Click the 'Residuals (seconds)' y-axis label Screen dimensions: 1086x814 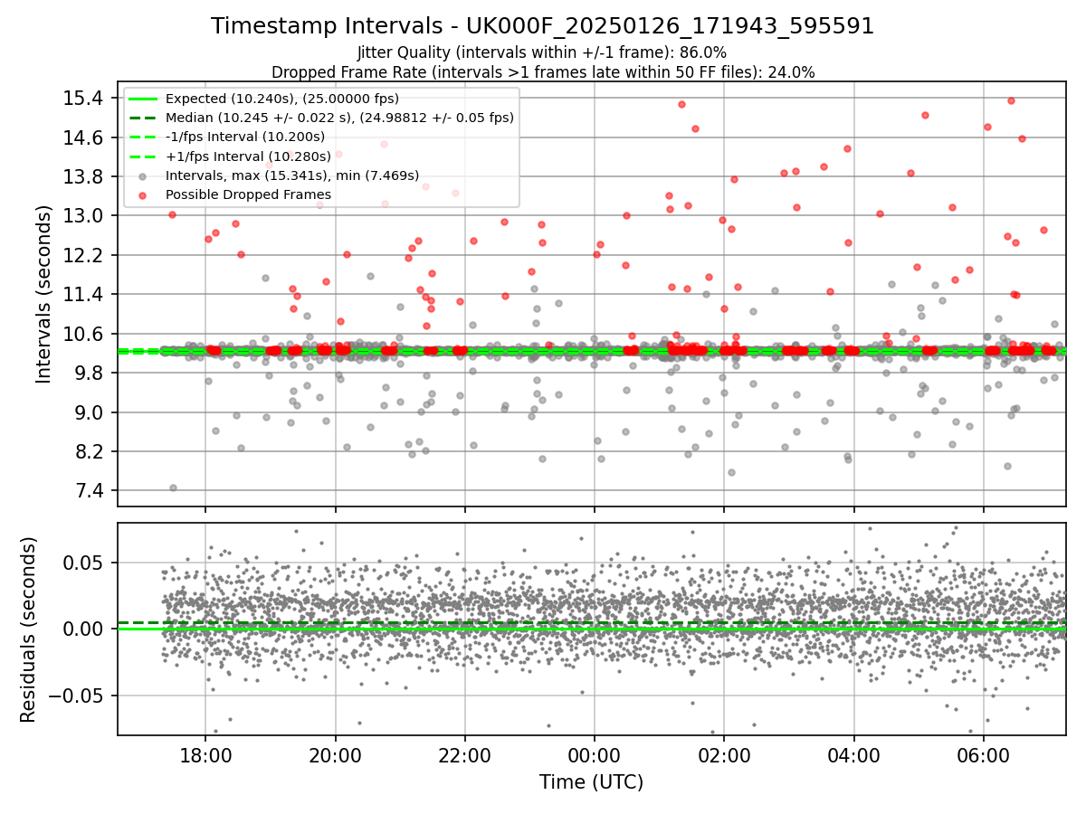tap(29, 629)
